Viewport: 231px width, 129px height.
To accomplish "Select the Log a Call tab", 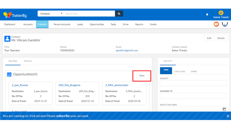I will tap(180, 71).
